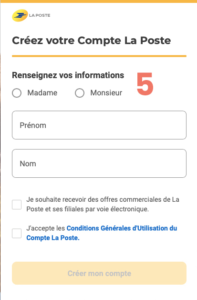Click the Je souhaite recevoir des offres label
The height and width of the screenshot is (300, 197).
103,204
